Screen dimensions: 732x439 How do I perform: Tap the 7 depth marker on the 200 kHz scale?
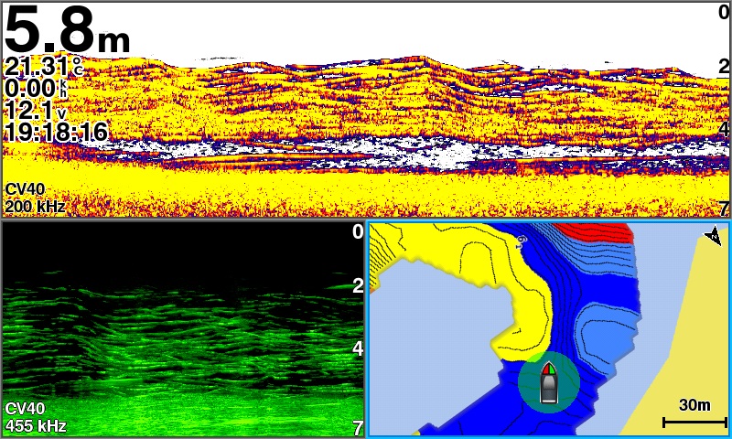click(x=723, y=209)
